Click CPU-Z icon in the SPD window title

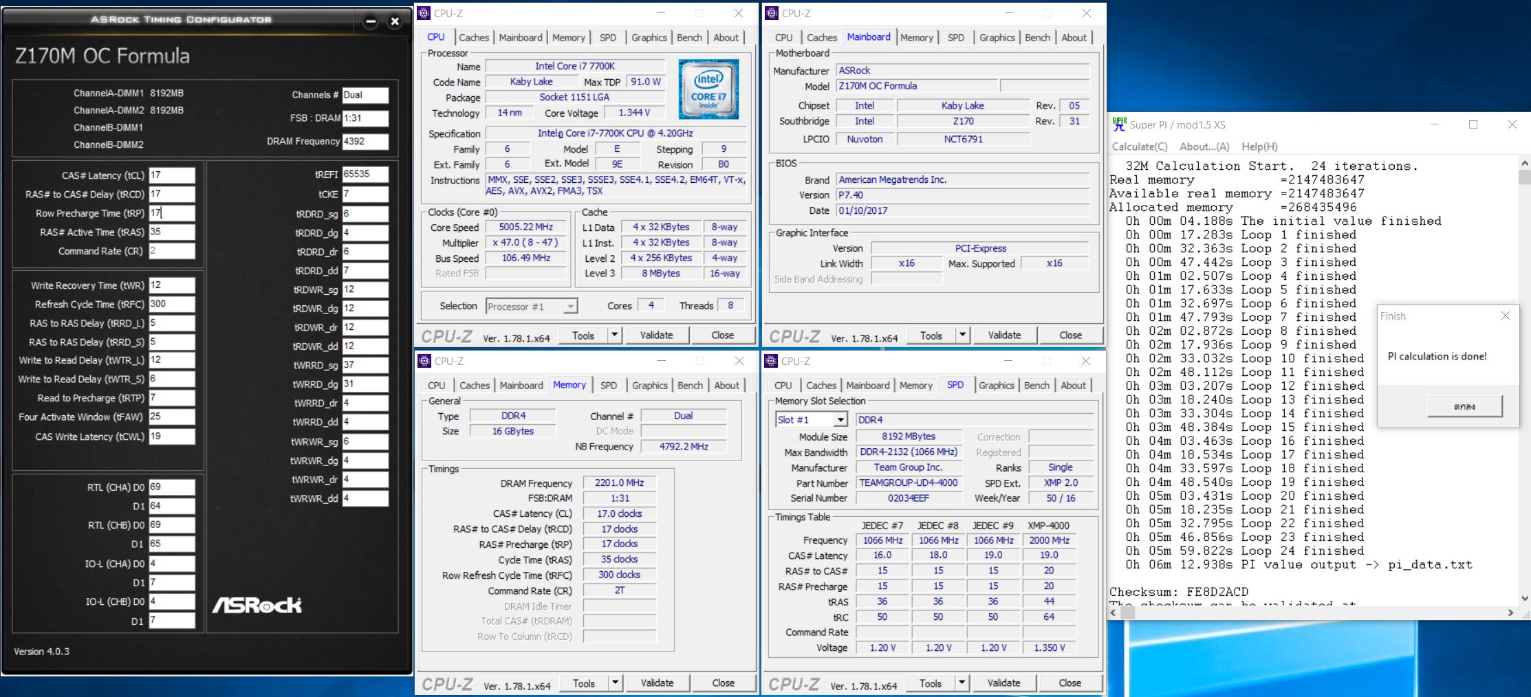point(772,361)
